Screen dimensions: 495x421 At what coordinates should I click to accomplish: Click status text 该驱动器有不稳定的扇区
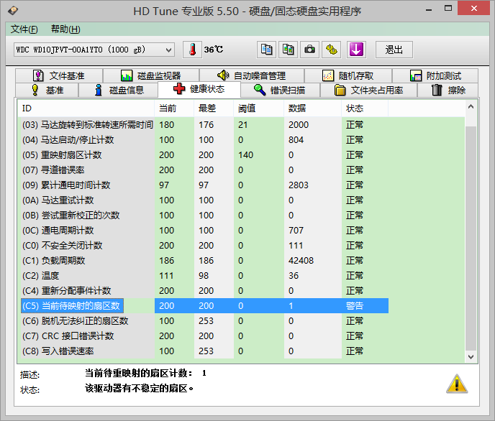140,388
